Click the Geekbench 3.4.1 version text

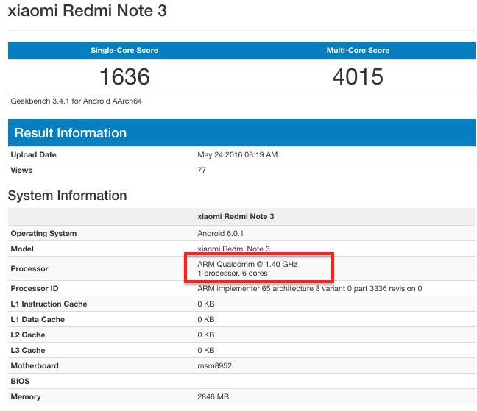pyautogui.click(x=76, y=101)
